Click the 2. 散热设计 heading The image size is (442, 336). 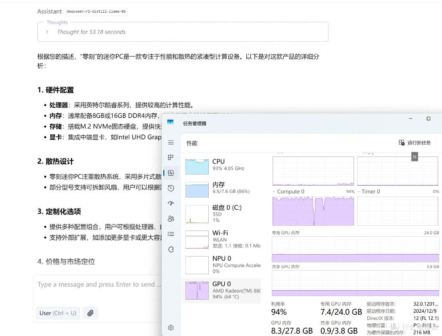pyautogui.click(x=56, y=161)
